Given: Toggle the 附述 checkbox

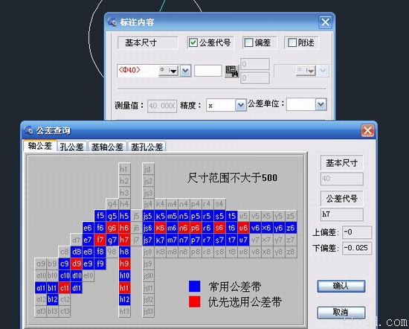Looking at the screenshot, I should click(292, 42).
